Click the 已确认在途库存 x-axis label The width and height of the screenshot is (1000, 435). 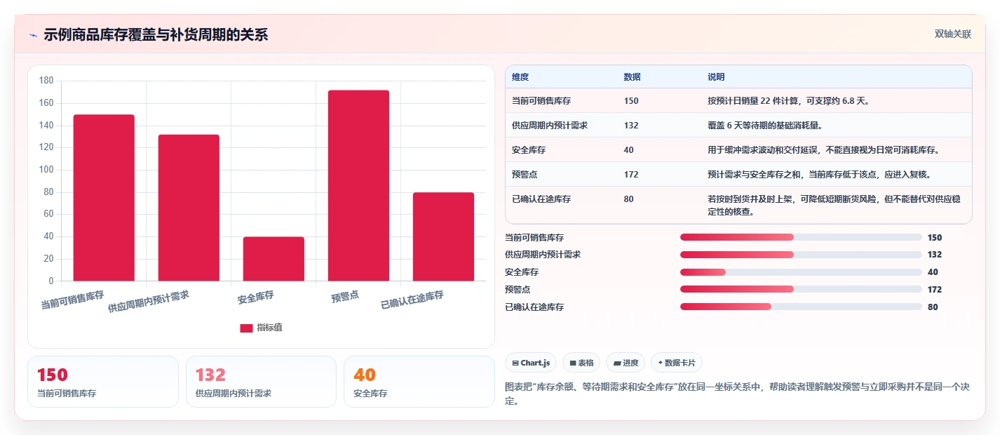[x=412, y=300]
